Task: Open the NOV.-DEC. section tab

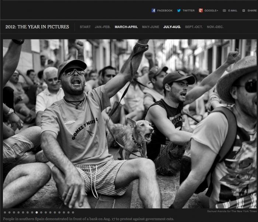Action: [x=215, y=27]
